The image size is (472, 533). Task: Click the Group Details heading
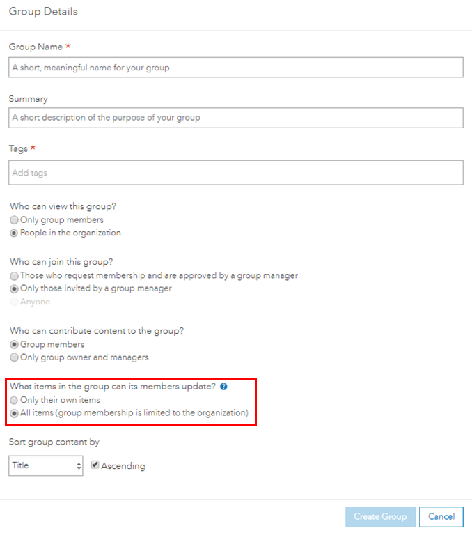click(43, 12)
